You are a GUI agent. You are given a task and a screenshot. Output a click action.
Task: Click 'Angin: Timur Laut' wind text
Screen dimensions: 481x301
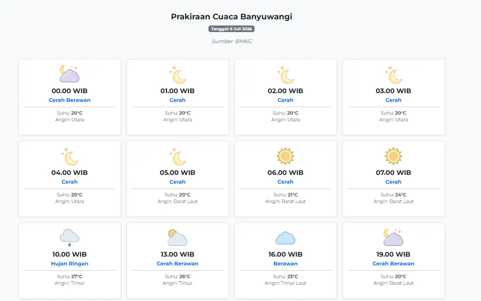click(x=286, y=283)
